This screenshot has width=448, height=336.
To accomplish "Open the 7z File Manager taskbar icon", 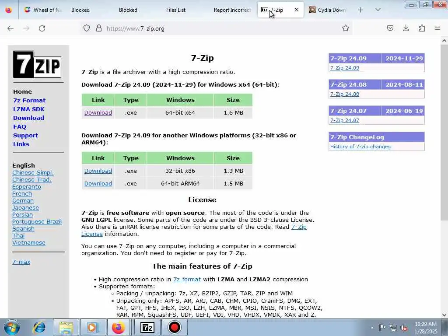I will [x=147, y=327].
